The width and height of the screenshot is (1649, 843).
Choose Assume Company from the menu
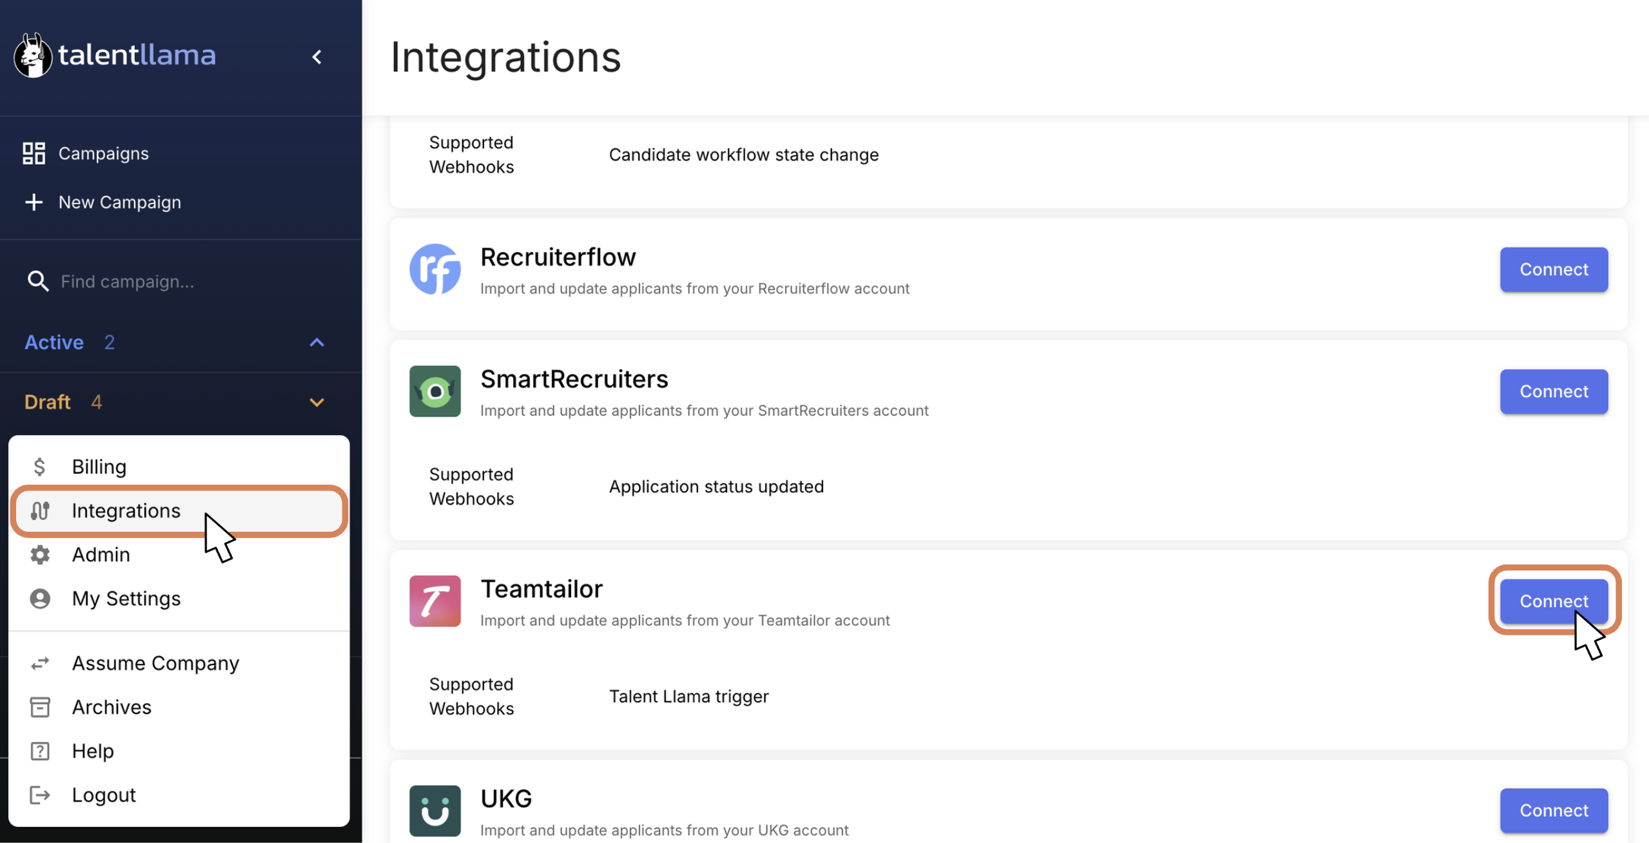tap(155, 663)
